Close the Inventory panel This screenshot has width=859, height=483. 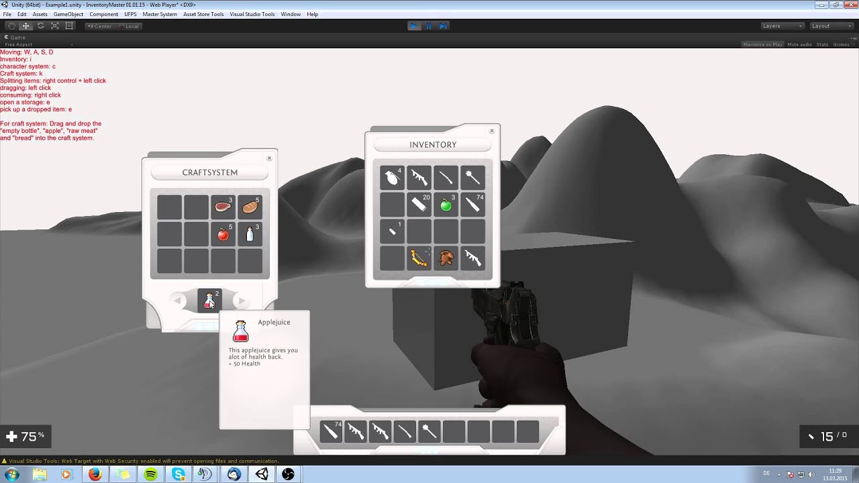click(492, 131)
